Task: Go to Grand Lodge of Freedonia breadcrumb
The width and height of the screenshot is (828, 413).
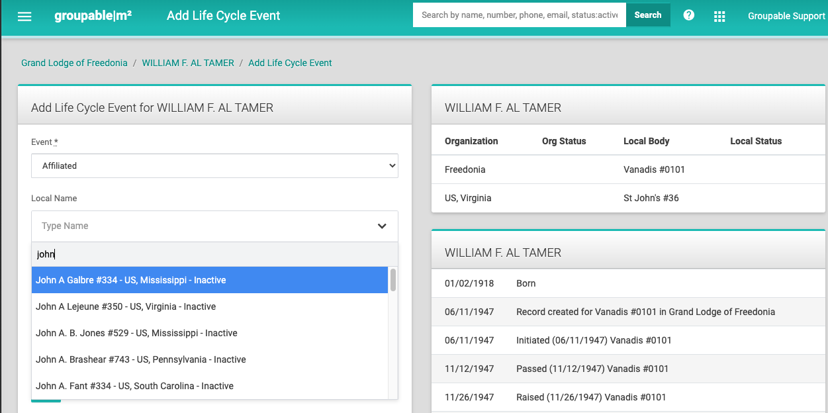Action: 74,63
